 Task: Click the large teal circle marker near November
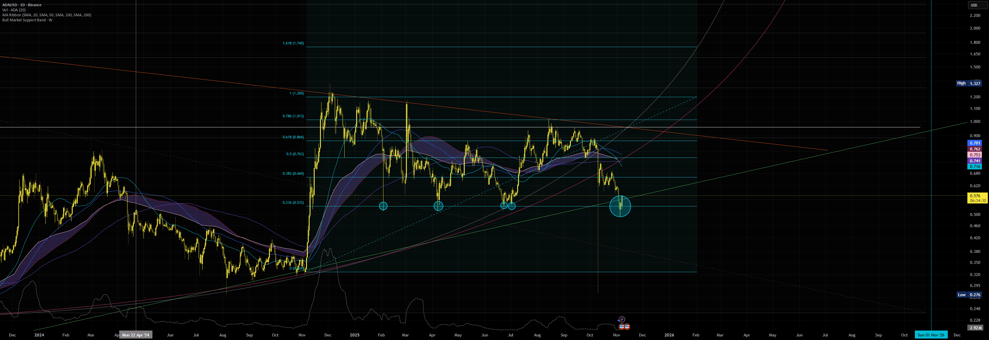(620, 206)
